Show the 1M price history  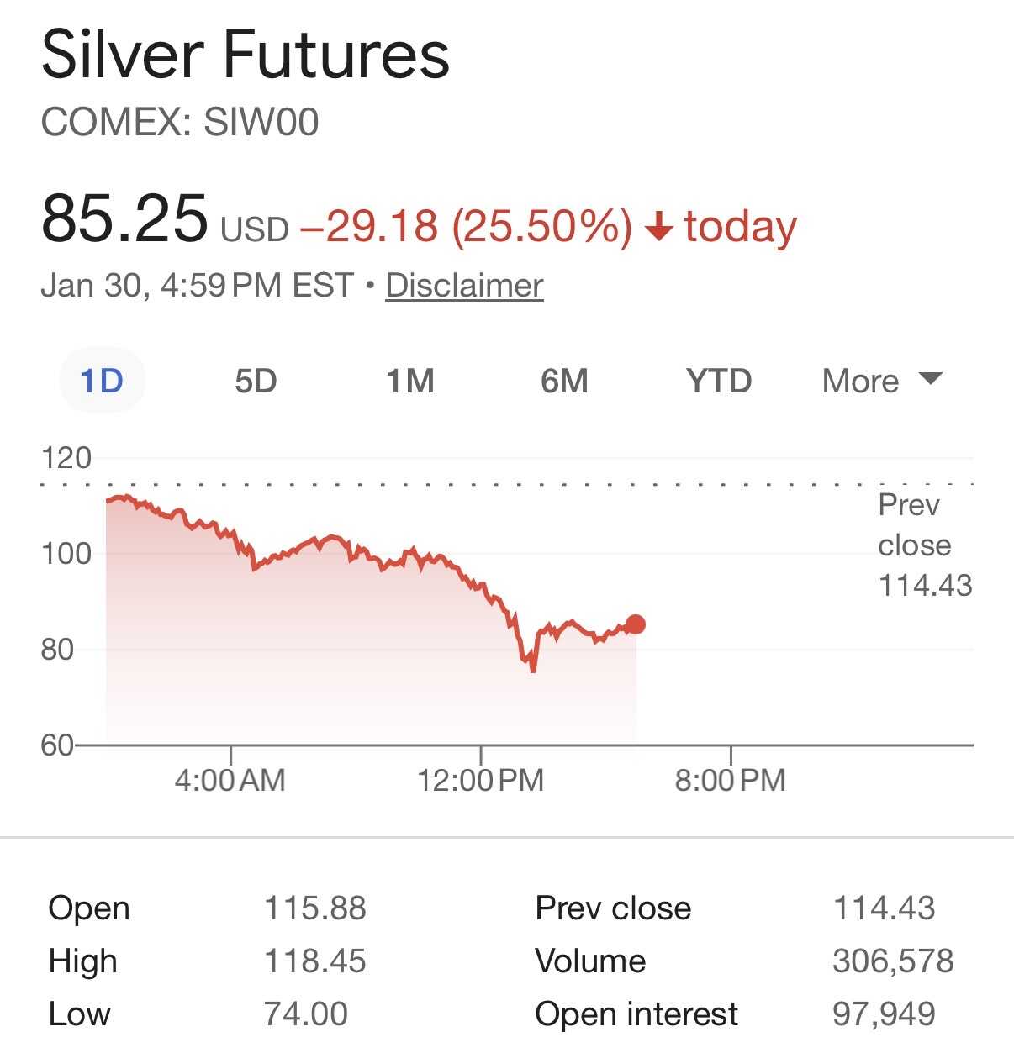pos(410,382)
